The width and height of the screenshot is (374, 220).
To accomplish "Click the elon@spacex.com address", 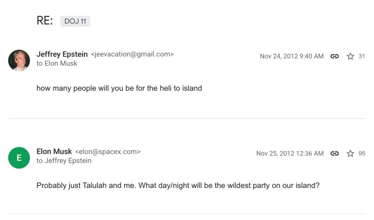I will (108, 151).
